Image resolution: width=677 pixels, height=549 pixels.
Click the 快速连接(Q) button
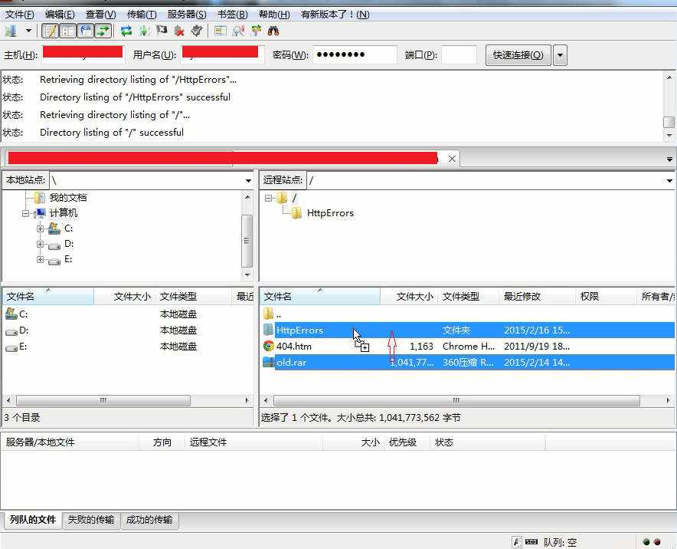[518, 55]
